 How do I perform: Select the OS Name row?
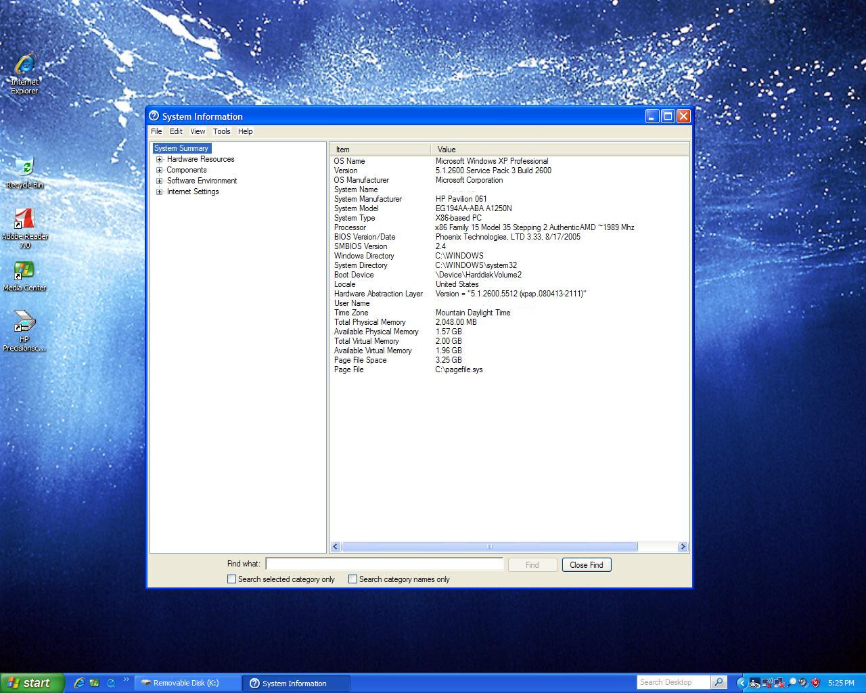[509, 161]
